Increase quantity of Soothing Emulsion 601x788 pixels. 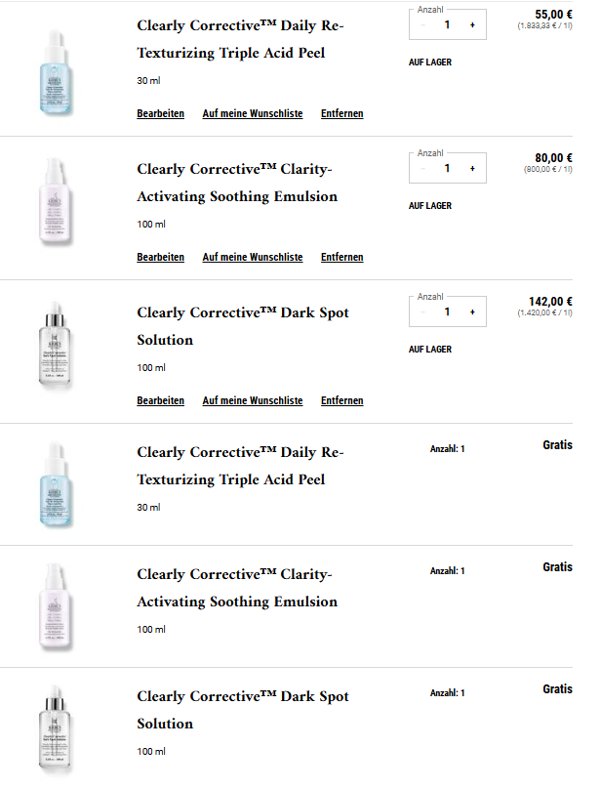click(472, 168)
